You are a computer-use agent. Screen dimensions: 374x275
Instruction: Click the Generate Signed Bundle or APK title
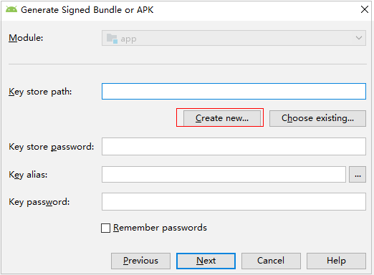pyautogui.click(x=87, y=10)
